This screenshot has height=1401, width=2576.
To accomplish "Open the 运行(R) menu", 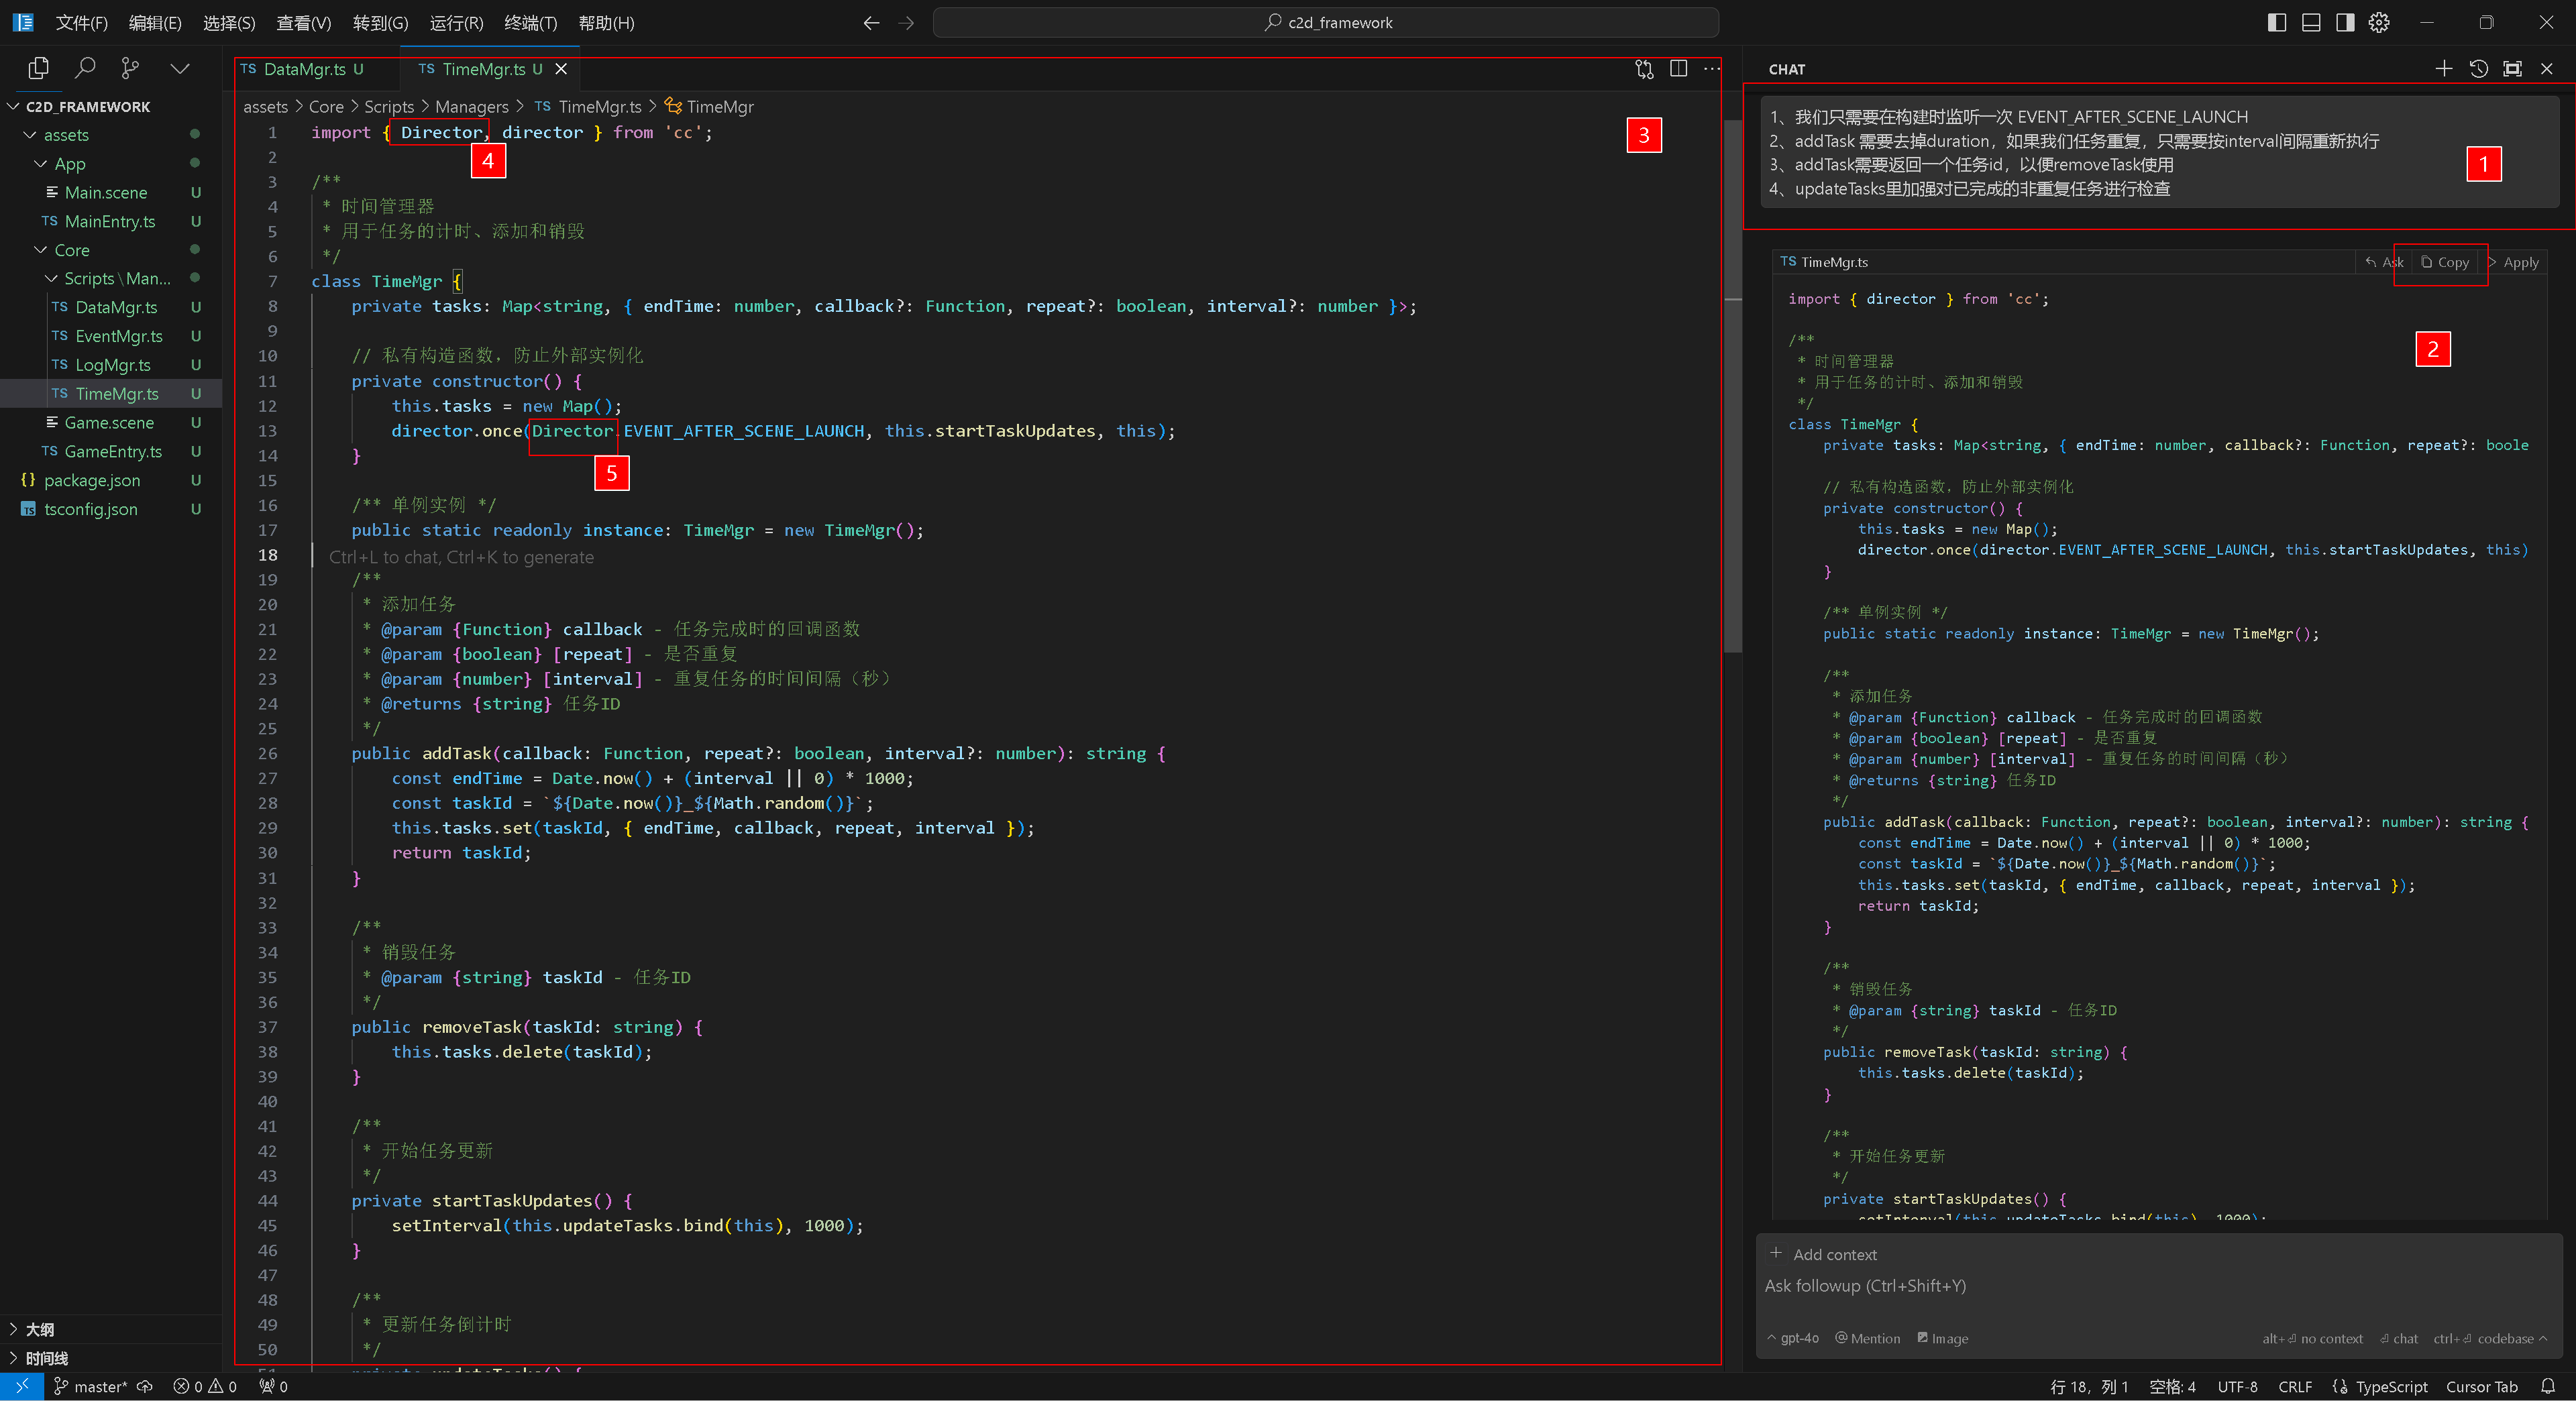I will pyautogui.click(x=456, y=22).
